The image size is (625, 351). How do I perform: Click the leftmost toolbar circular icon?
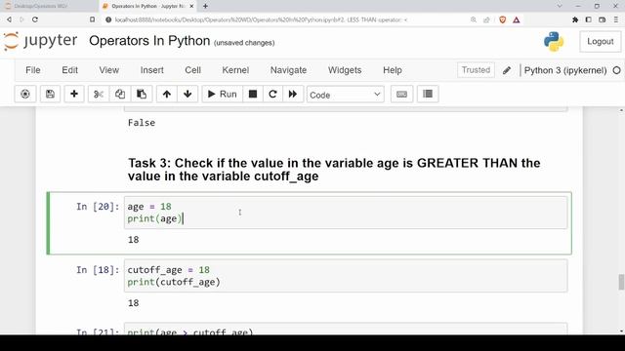(25, 94)
